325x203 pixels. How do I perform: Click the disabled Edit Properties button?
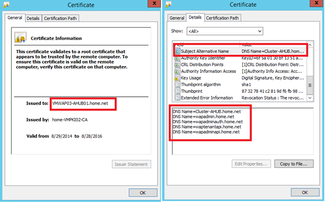tap(251, 164)
